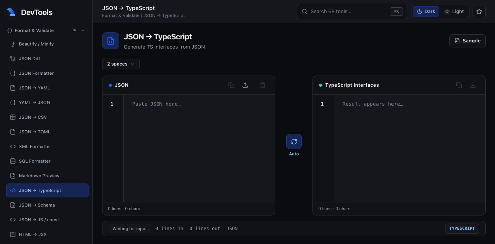Click the JSON to TypeScript header icon
The height and width of the screenshot is (244, 495).
point(111,41)
